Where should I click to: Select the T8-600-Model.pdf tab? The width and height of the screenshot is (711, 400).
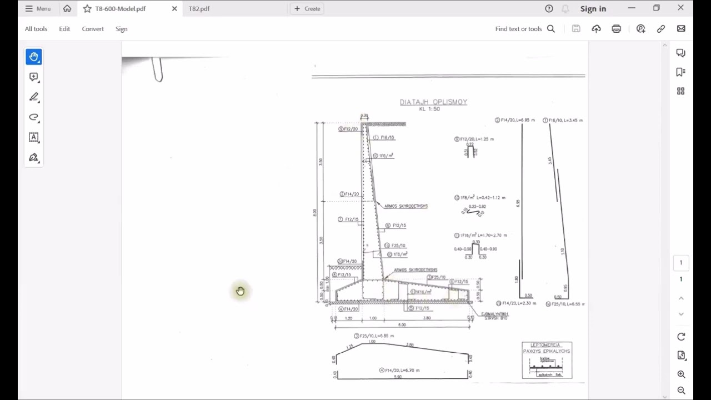121,8
